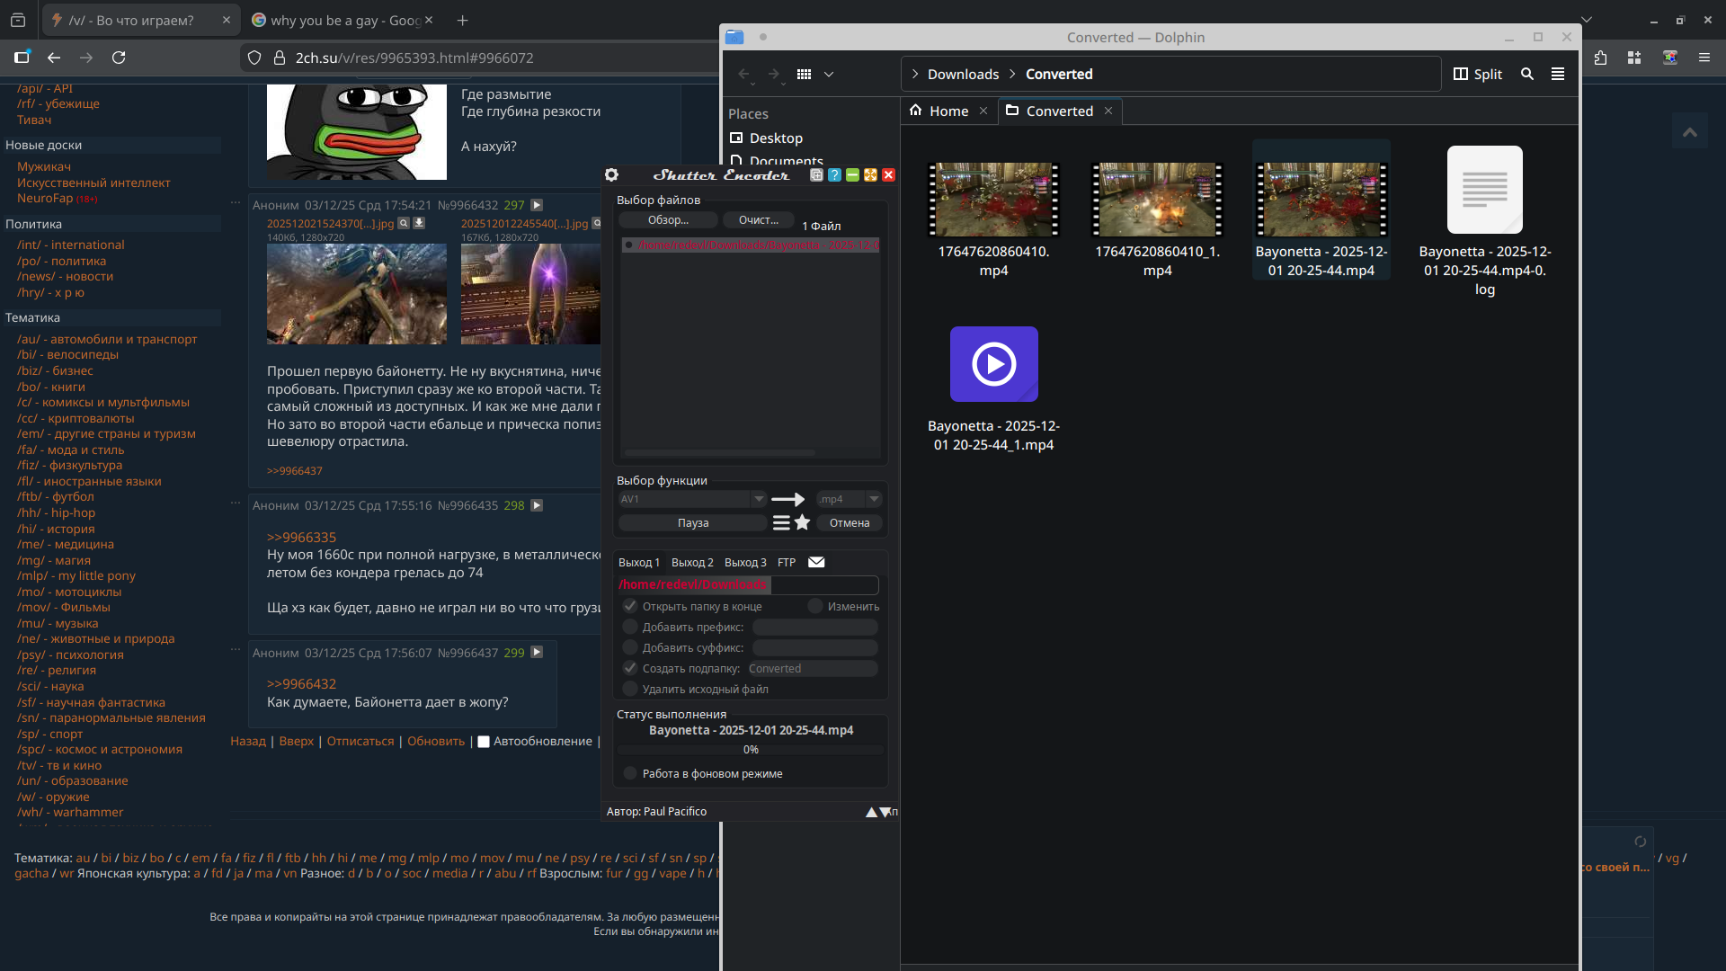Open Shutter Encoder settings gear
The image size is (1726, 971).
point(611,175)
